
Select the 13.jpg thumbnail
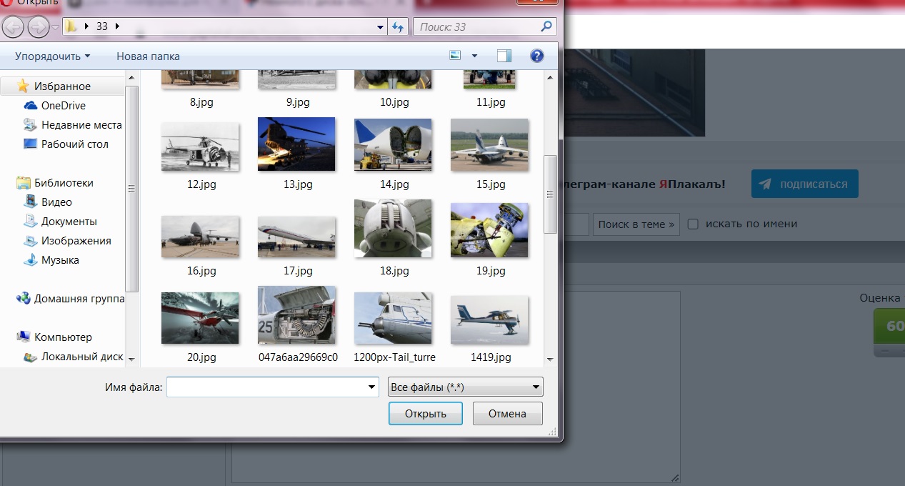(x=296, y=145)
